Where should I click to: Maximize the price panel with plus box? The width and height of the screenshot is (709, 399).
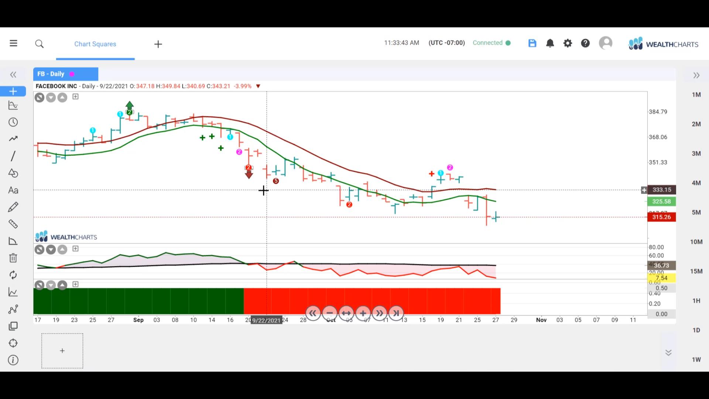pos(75,96)
